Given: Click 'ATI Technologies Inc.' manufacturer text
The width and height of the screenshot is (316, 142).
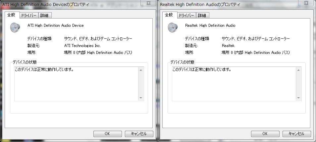Looking at the screenshot, I should [82, 46].
